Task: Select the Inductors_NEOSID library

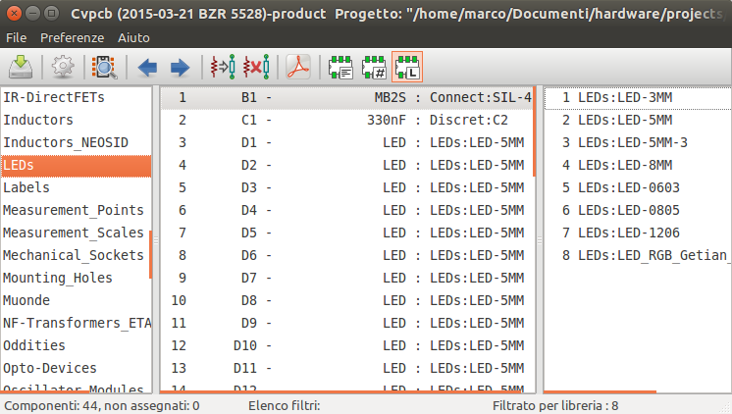Action: click(77, 142)
